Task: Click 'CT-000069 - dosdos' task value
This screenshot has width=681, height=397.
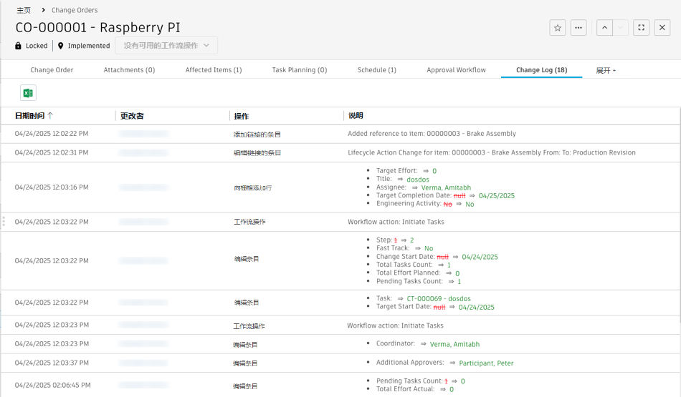Action: [439, 298]
